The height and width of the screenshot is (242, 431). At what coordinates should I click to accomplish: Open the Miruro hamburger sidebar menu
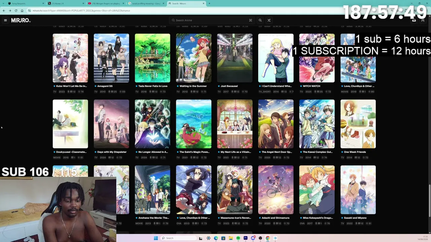pos(5,20)
